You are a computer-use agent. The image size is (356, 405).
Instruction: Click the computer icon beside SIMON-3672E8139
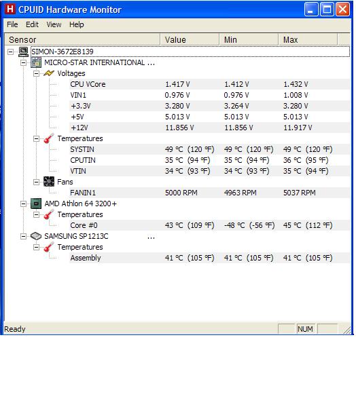point(23,52)
